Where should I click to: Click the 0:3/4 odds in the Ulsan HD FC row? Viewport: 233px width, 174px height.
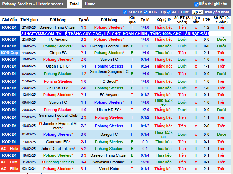pos(145,66)
